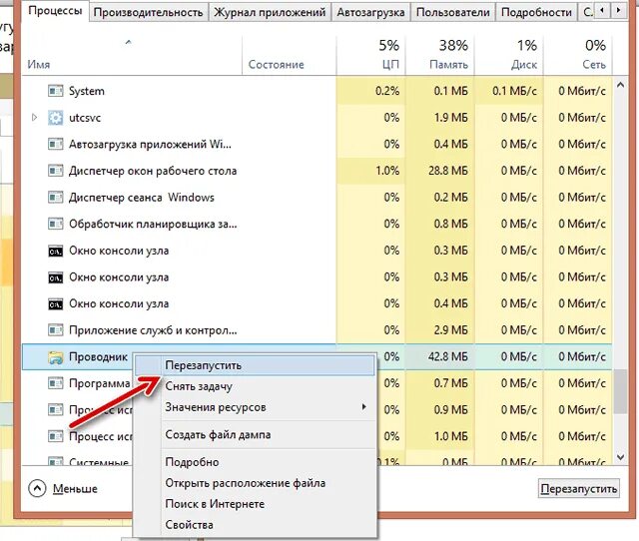639x541 pixels.
Task: Click the scrollbar down arrow
Action: (620, 457)
